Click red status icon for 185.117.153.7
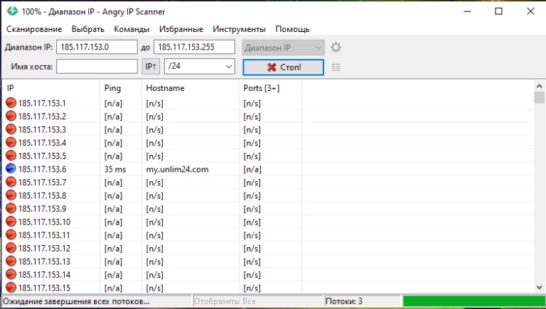The image size is (546, 309). tap(11, 182)
